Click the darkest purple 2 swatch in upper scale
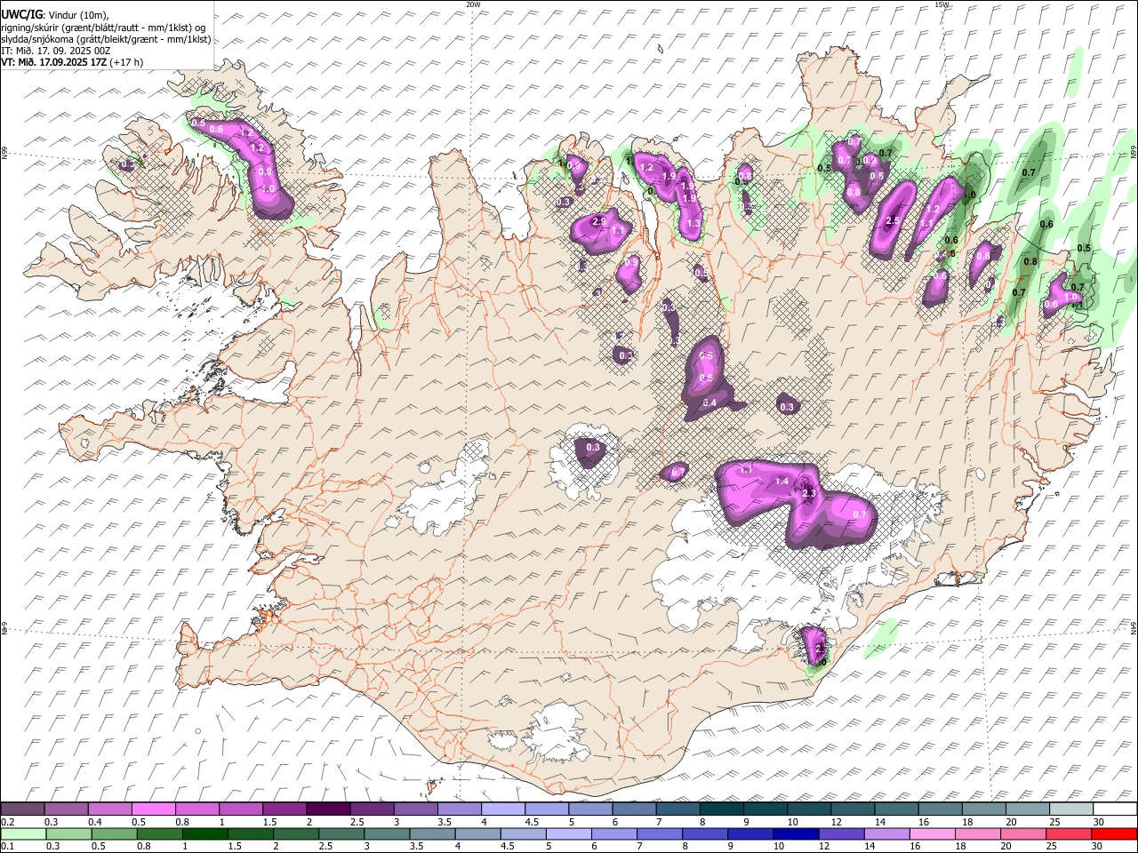Screen dimensions: 1138x853 [327, 809]
